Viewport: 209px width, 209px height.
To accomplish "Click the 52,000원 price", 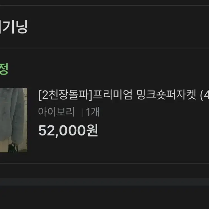I will (68, 130).
